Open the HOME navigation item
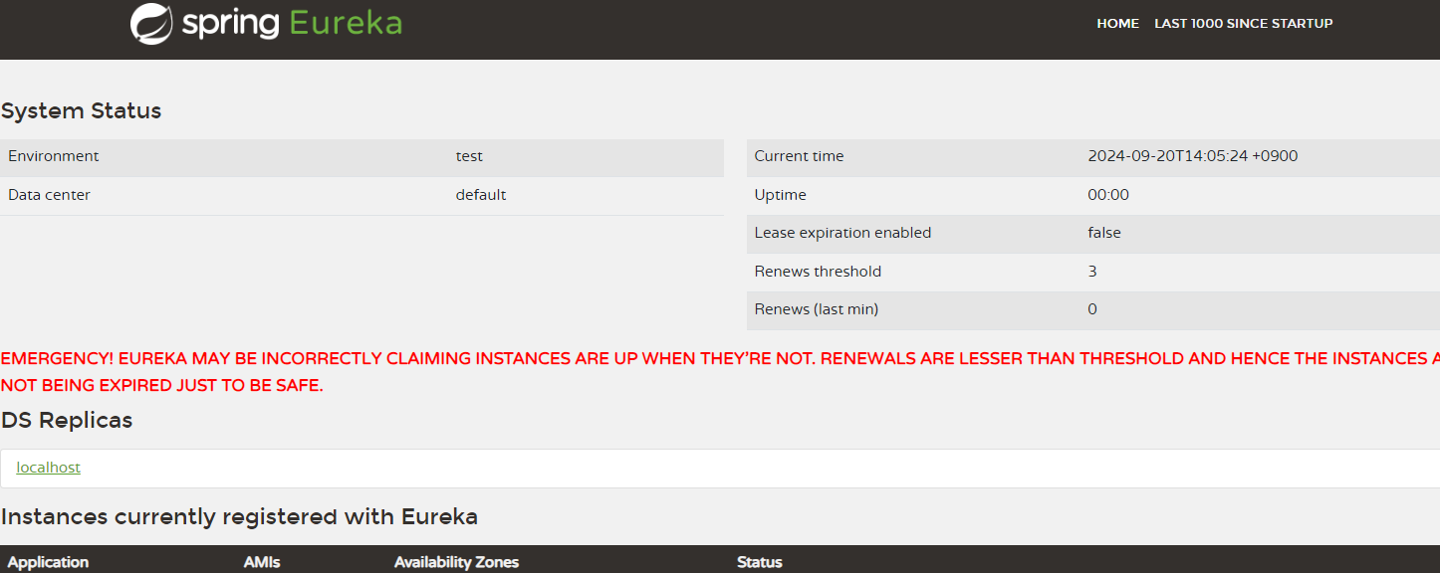The image size is (1440, 573). pos(1117,23)
